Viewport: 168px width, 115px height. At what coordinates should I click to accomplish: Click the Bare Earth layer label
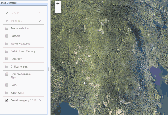pos(17,93)
